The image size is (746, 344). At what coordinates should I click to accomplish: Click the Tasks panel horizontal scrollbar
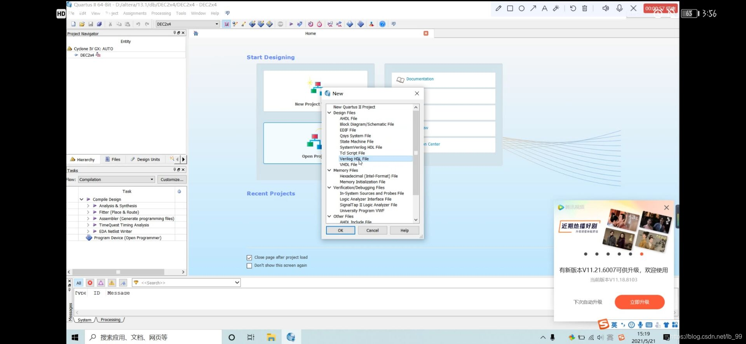coord(118,272)
